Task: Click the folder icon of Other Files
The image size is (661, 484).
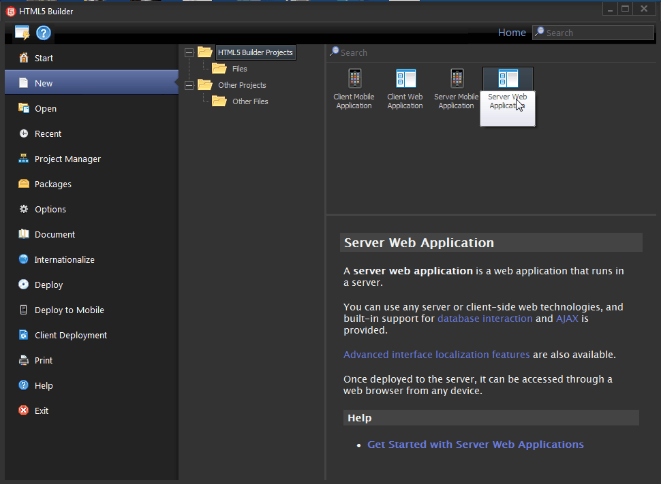Action: pos(219,101)
